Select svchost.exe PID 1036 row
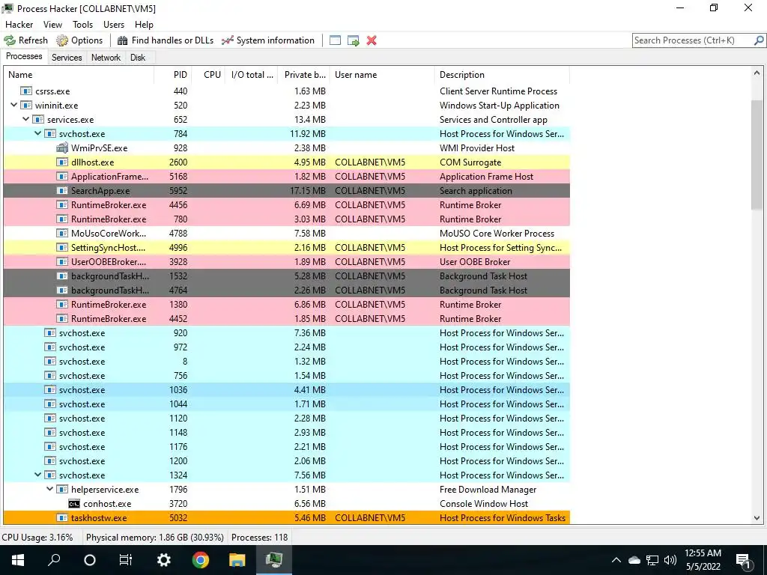767x575 pixels. pos(287,389)
